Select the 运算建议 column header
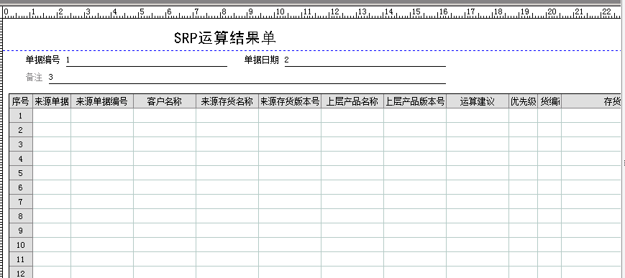 tap(478, 101)
